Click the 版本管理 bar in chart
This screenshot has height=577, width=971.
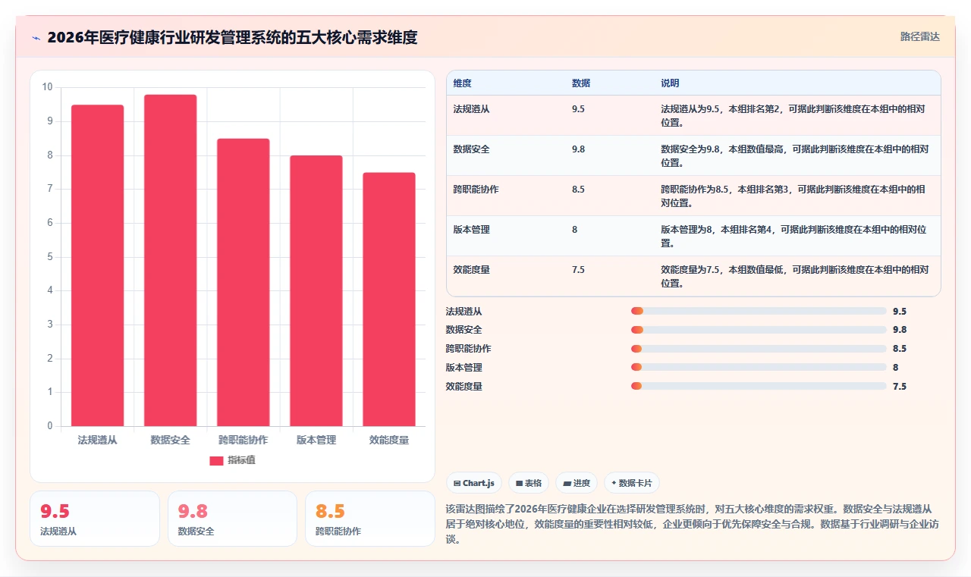coord(316,290)
